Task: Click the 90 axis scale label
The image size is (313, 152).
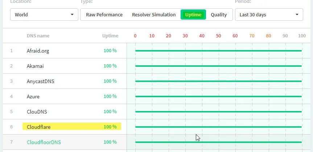Action: pos(285,36)
